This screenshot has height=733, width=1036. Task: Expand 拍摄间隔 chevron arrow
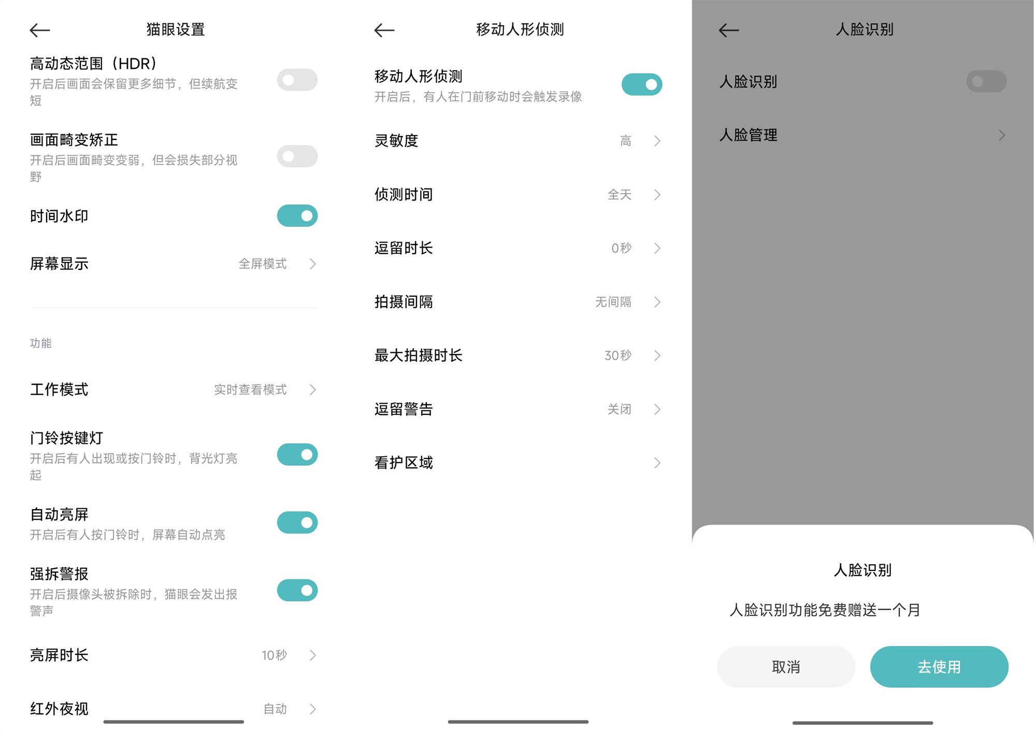tap(657, 302)
